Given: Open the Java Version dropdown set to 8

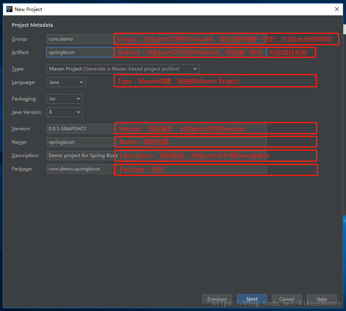Looking at the screenshot, I should click(x=65, y=112).
